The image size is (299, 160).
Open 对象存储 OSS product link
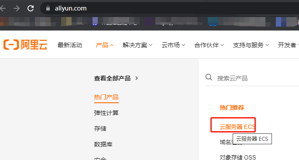click(x=238, y=157)
